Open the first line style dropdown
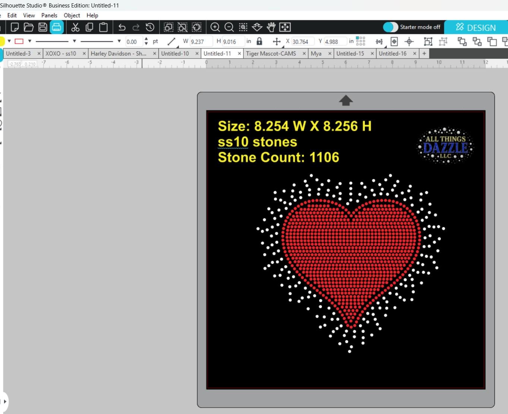This screenshot has height=414, width=508. coord(74,41)
